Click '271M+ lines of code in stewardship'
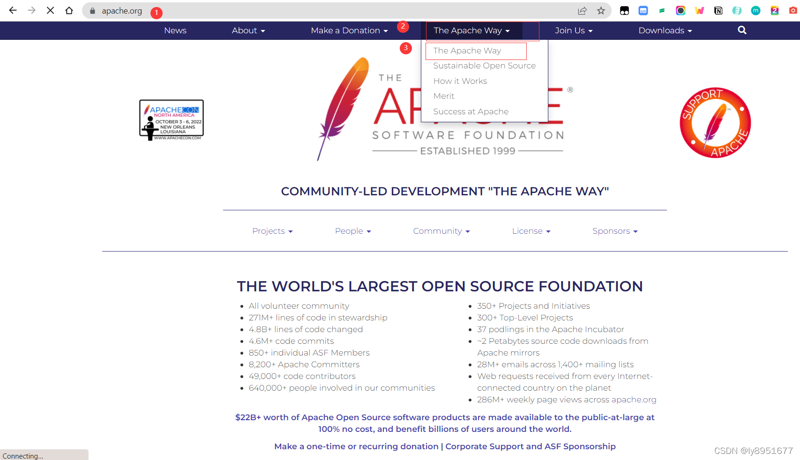800x460 pixels. coord(318,318)
